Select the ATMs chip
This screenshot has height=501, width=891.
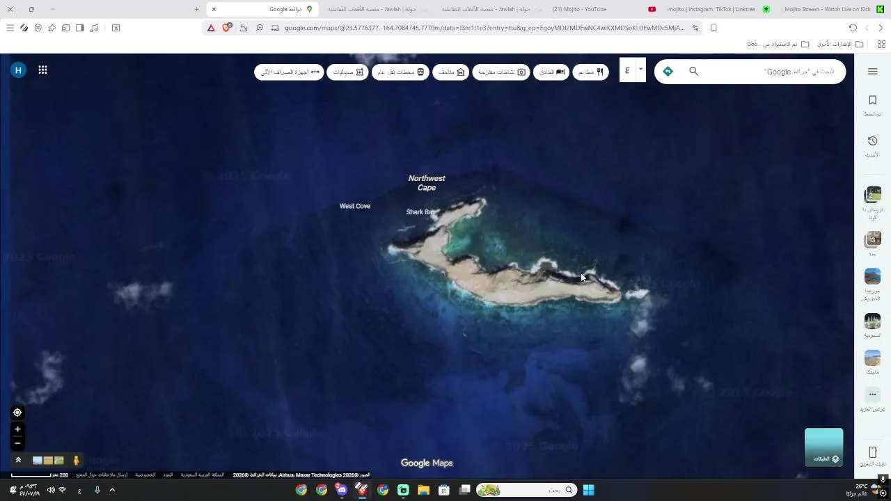(289, 72)
